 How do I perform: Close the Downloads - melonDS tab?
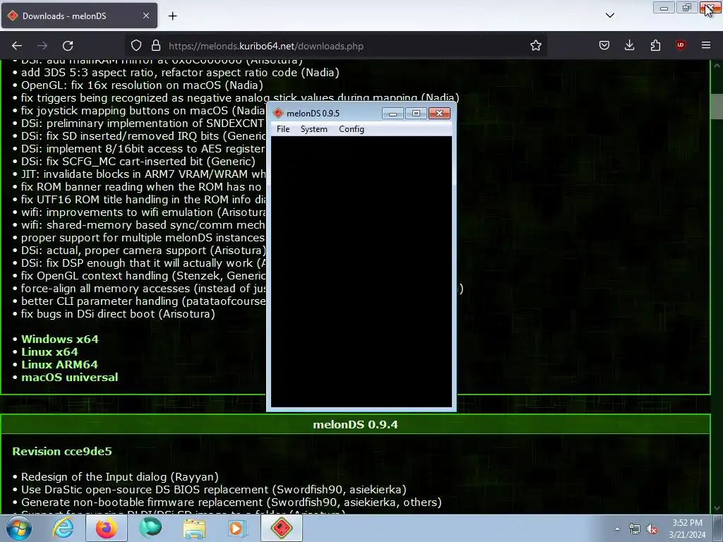point(146,16)
